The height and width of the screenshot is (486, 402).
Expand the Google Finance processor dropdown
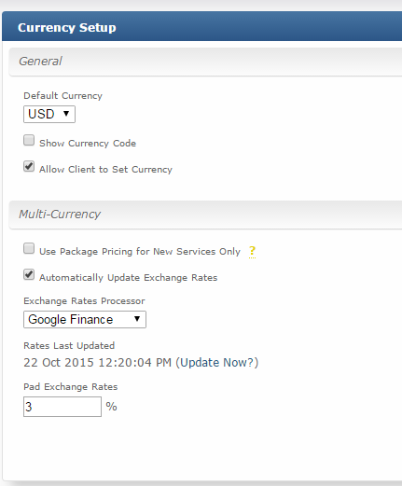(x=85, y=319)
